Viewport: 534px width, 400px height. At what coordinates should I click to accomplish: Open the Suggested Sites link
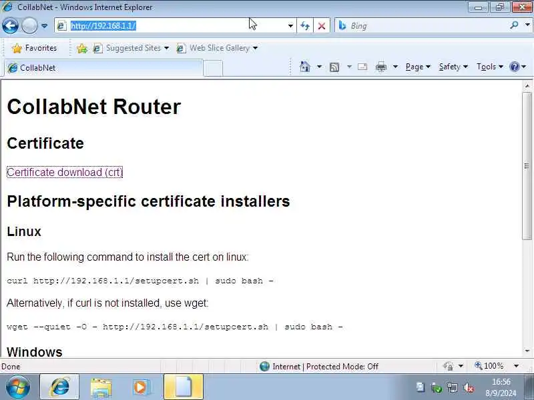click(x=131, y=48)
